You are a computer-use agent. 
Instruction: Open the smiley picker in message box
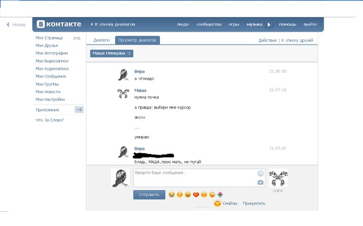point(261,173)
